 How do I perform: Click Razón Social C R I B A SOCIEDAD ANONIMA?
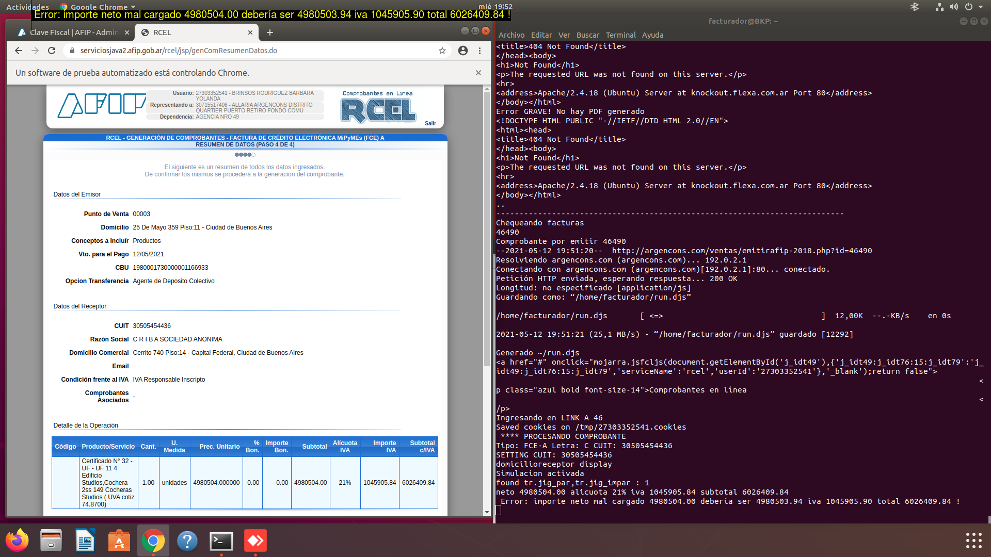[x=178, y=339]
